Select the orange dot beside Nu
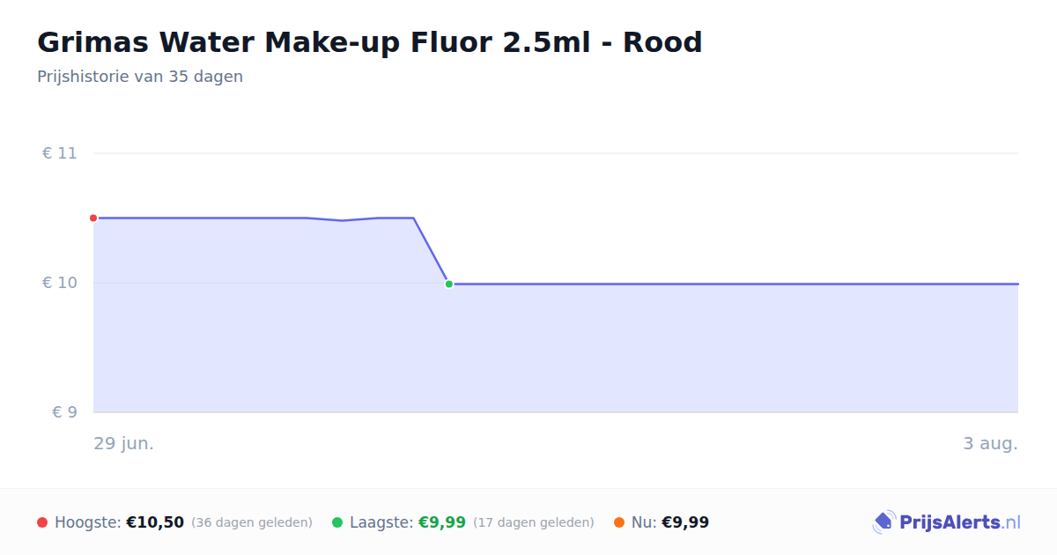The width and height of the screenshot is (1057, 555). (x=619, y=522)
